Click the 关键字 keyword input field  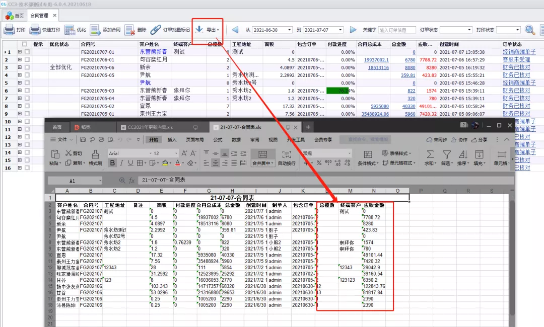click(x=397, y=30)
